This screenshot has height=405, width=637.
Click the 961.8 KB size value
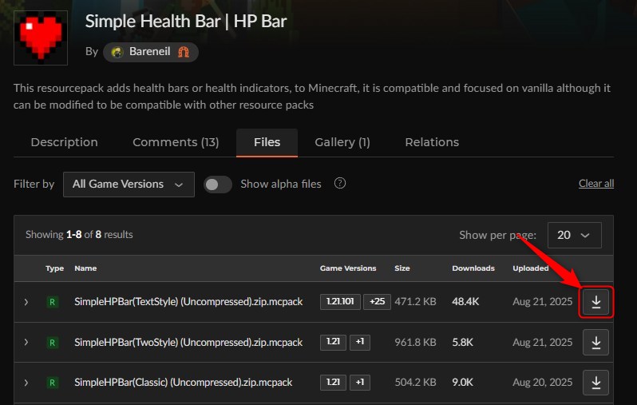click(415, 343)
